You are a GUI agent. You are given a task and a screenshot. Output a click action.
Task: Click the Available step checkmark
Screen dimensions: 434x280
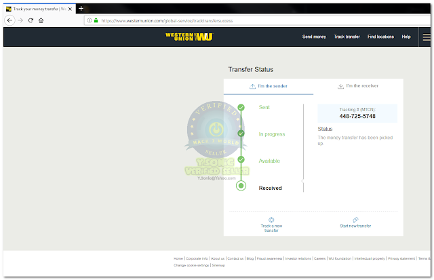(x=241, y=159)
